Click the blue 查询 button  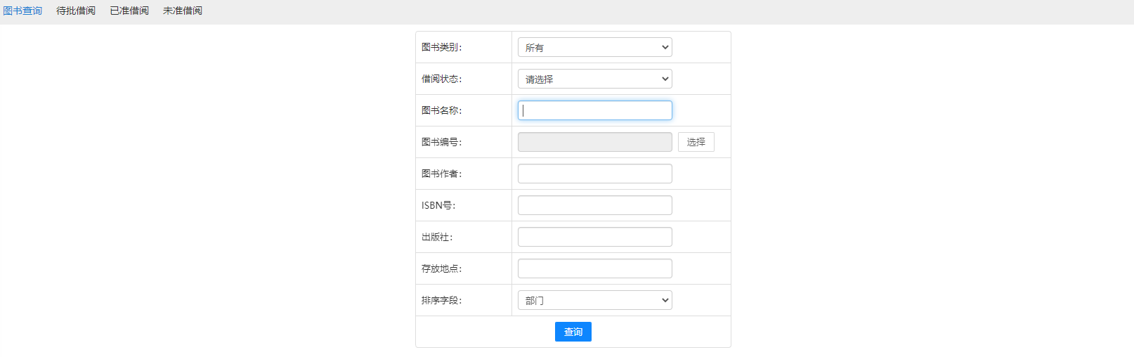(x=573, y=332)
